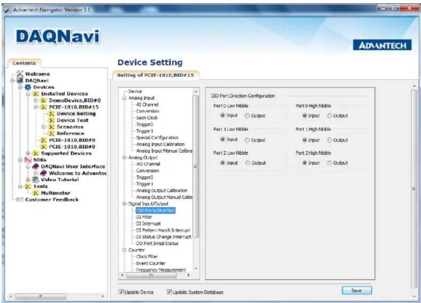Click the Contents panel horizontal scrollbar
The image size is (421, 303).
pos(40,296)
